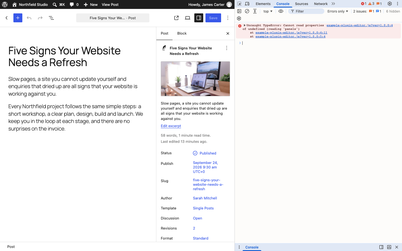Expand the Uncaught TypeError message
The image size is (402, 251).
(x=245, y=25)
